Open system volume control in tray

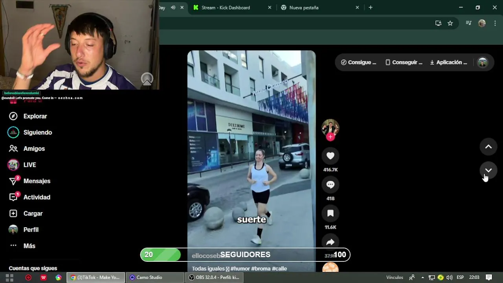pos(449,277)
